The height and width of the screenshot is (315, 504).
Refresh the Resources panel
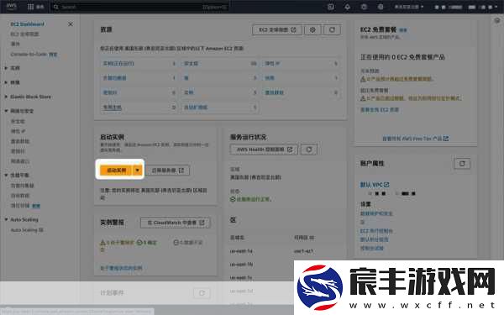332,29
